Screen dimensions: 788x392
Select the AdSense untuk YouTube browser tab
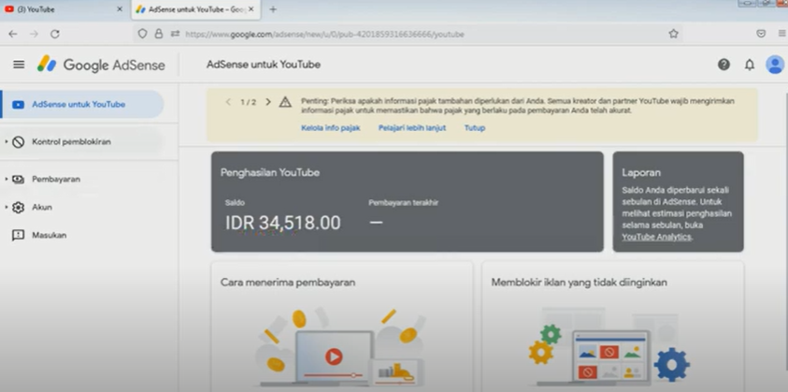[x=195, y=9]
